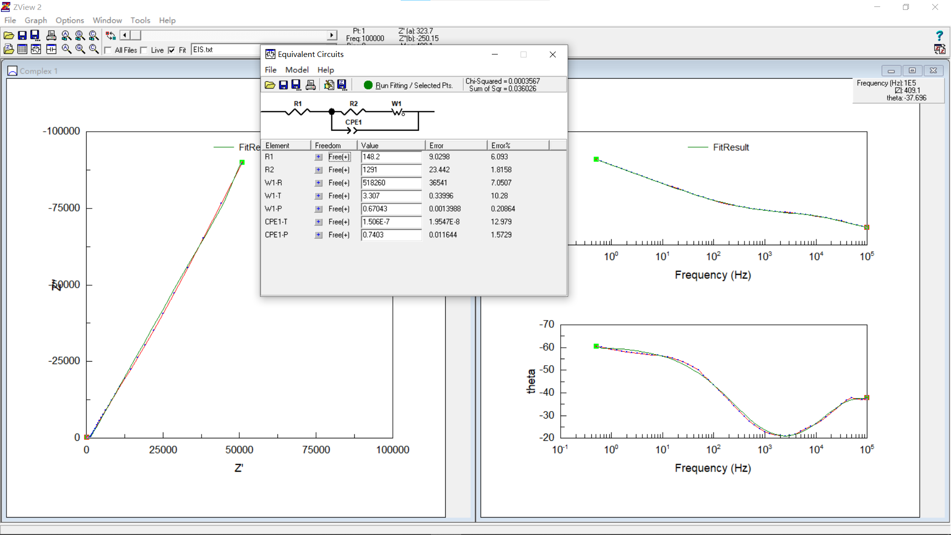Click the 'A' autoscale-zoom icon in top row
951x535 pixels.
click(x=66, y=35)
